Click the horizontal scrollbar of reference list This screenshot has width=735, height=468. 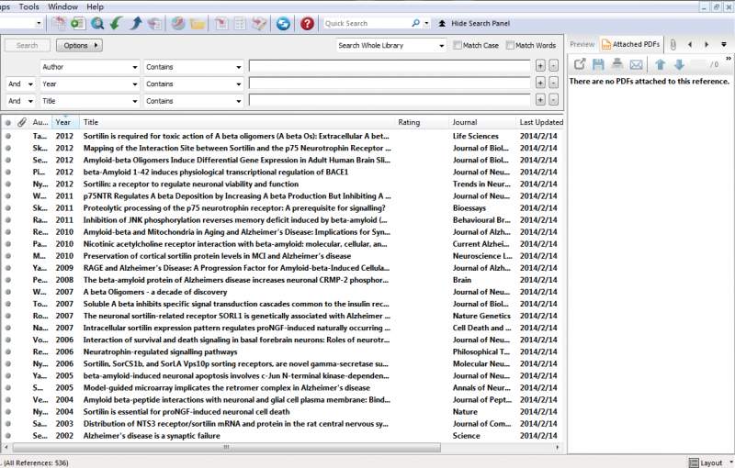point(226,448)
